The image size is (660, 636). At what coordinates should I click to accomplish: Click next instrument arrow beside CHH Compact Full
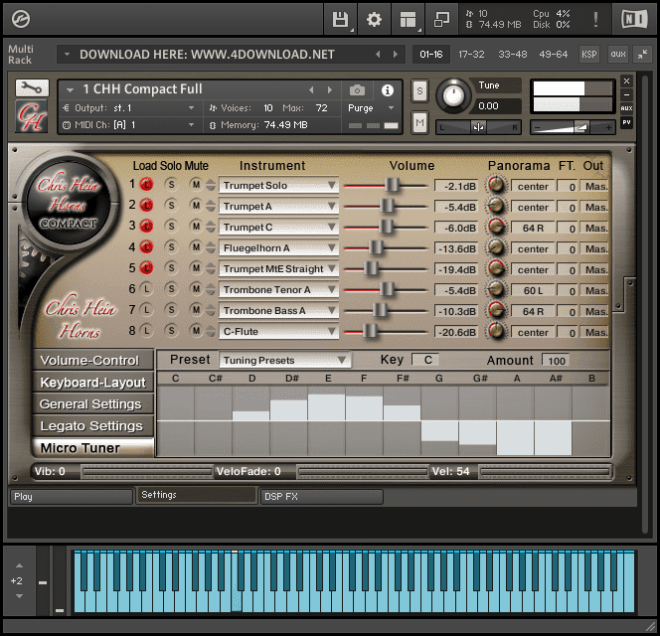(330, 90)
